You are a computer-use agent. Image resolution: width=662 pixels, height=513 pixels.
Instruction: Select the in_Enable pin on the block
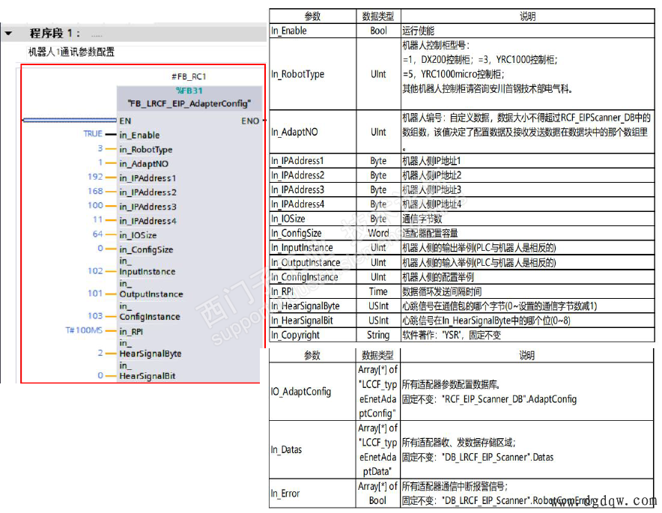(x=139, y=135)
